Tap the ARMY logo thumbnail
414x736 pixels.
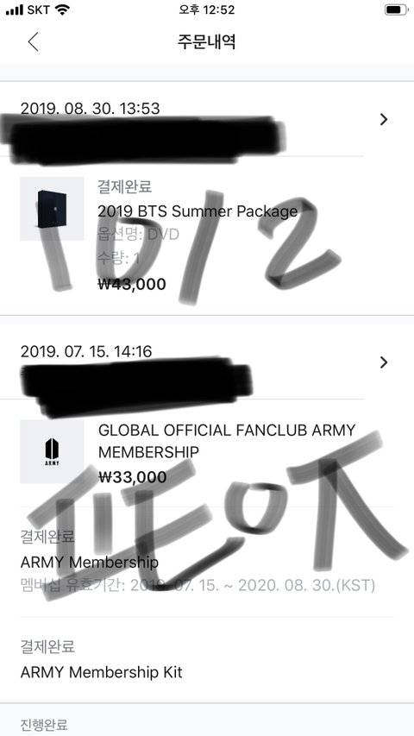(52, 451)
